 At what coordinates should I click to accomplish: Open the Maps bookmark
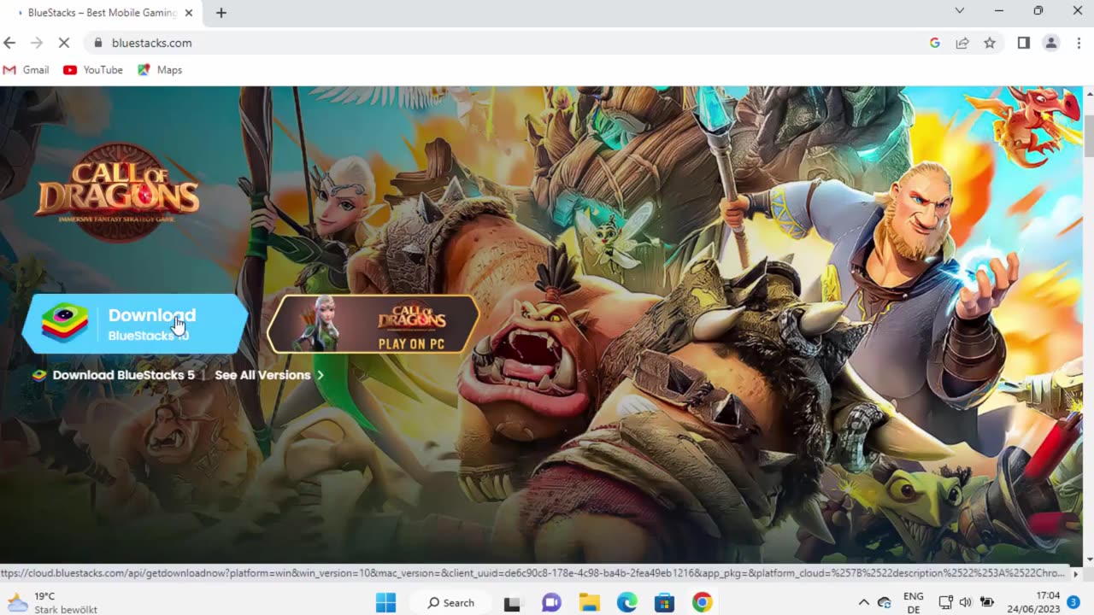(x=160, y=70)
